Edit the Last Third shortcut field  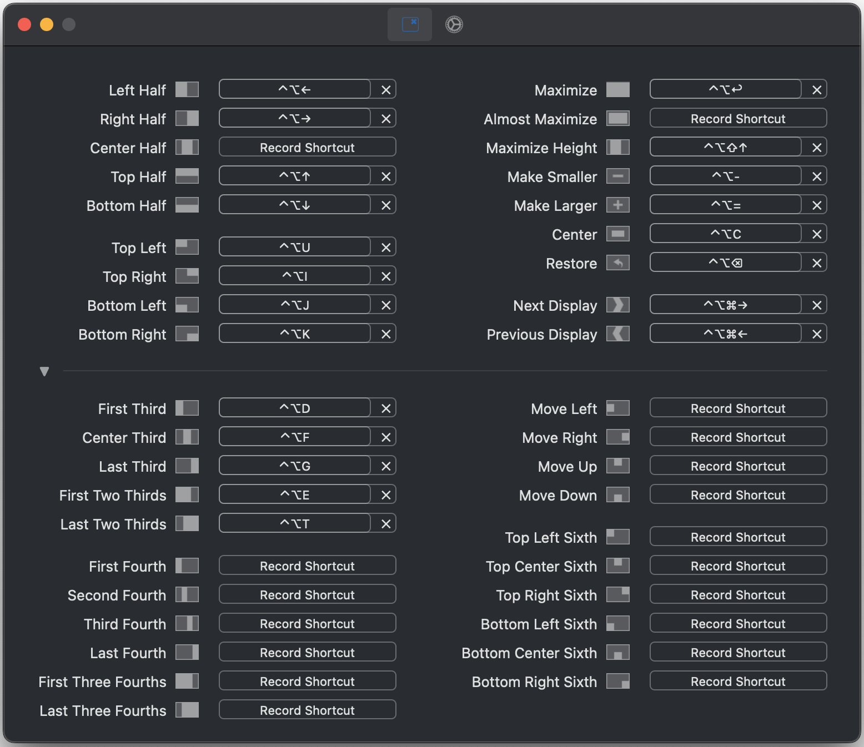pyautogui.click(x=295, y=466)
